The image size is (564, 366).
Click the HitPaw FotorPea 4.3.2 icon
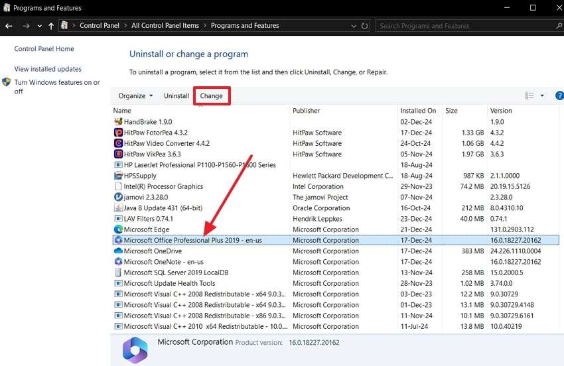point(118,133)
